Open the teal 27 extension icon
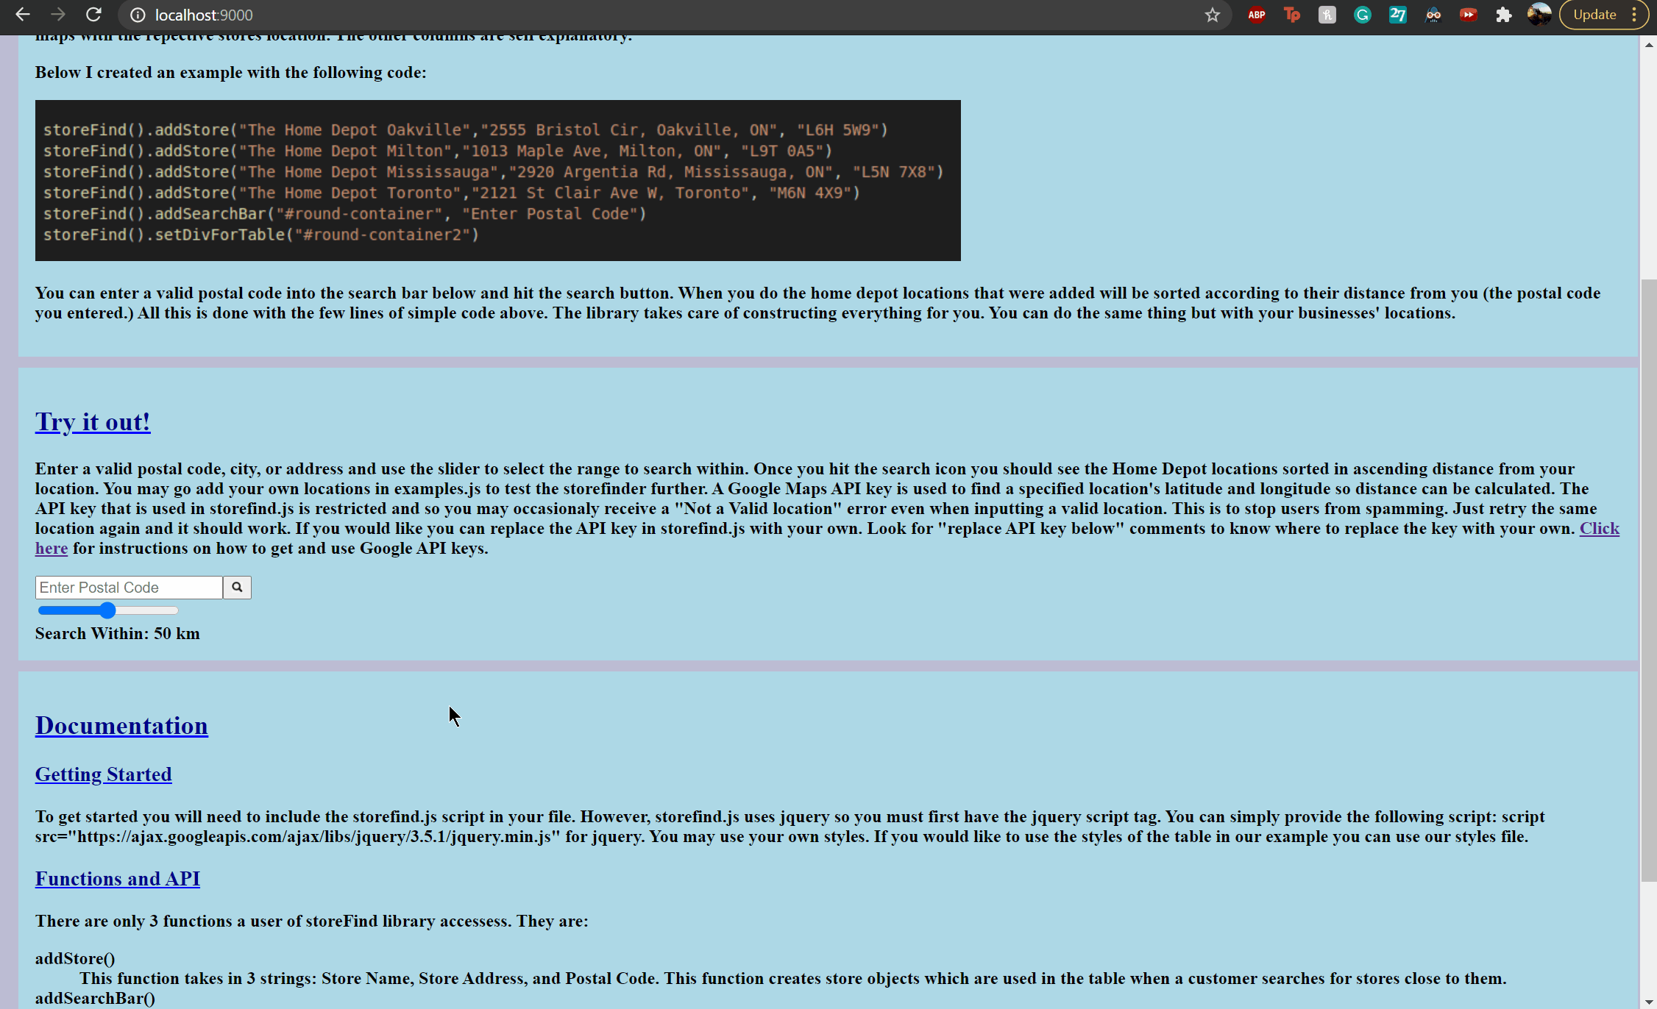 tap(1398, 15)
